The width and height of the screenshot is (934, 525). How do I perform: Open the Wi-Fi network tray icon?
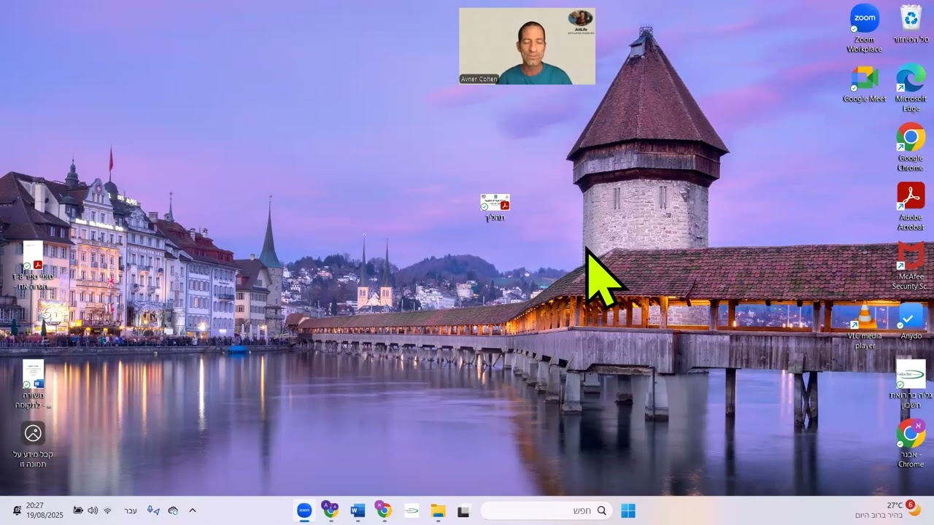(x=107, y=510)
